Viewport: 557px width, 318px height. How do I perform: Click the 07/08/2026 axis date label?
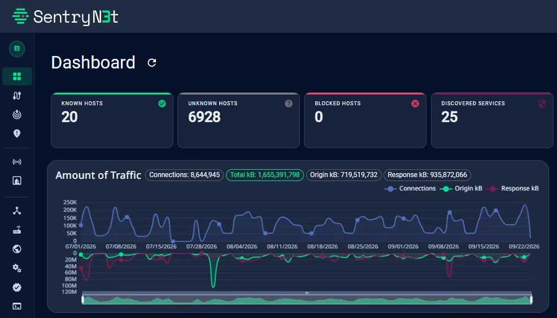point(121,247)
